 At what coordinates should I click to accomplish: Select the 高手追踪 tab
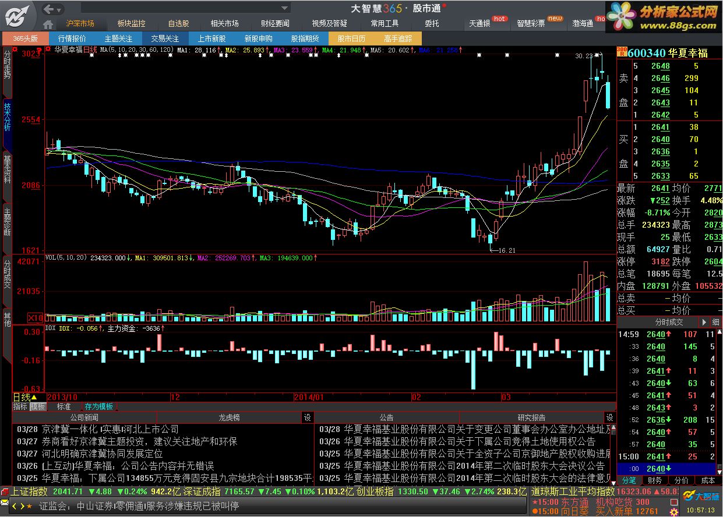398,38
